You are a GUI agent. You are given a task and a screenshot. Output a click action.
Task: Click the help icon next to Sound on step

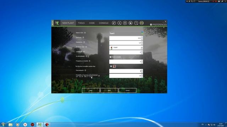86,47
